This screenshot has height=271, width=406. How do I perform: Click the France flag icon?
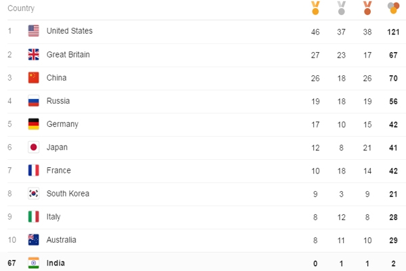[x=33, y=170]
